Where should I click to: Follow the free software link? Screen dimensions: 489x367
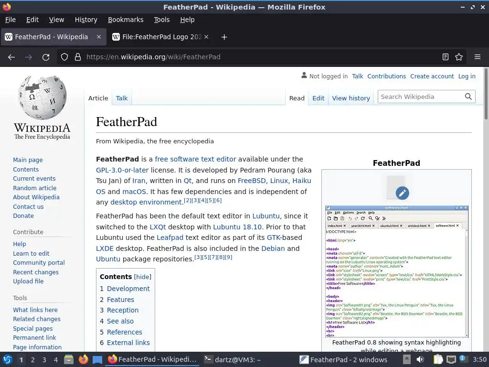click(177, 159)
